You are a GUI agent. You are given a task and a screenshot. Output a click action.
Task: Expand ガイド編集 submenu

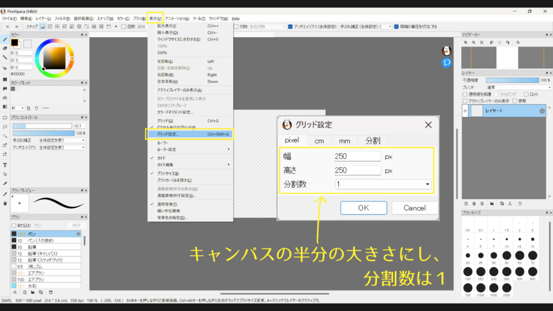(190, 165)
